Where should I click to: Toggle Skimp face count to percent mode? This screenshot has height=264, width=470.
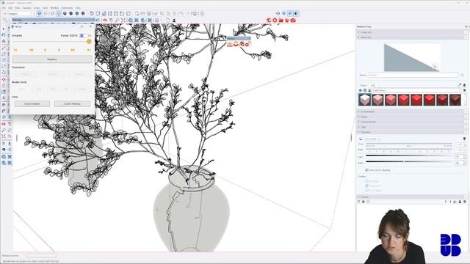click(90, 35)
